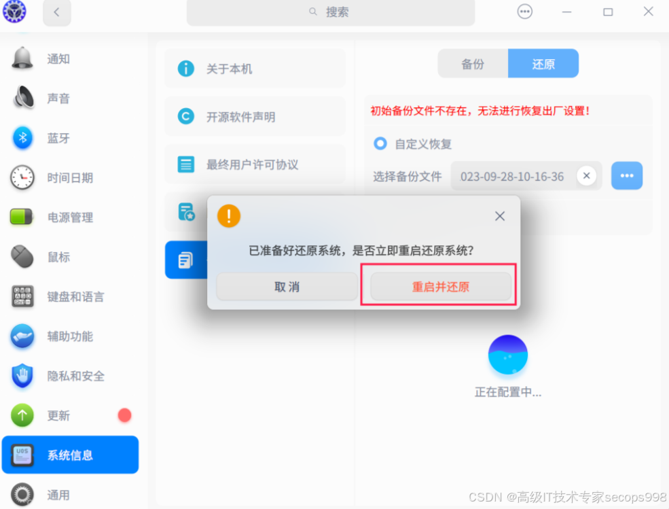Select the 自定义恢复 radio button
This screenshot has width=669, height=509.
tap(380, 143)
